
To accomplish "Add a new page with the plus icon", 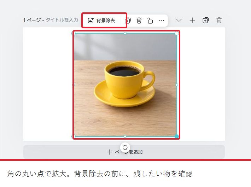I will pyautogui.click(x=192, y=21).
